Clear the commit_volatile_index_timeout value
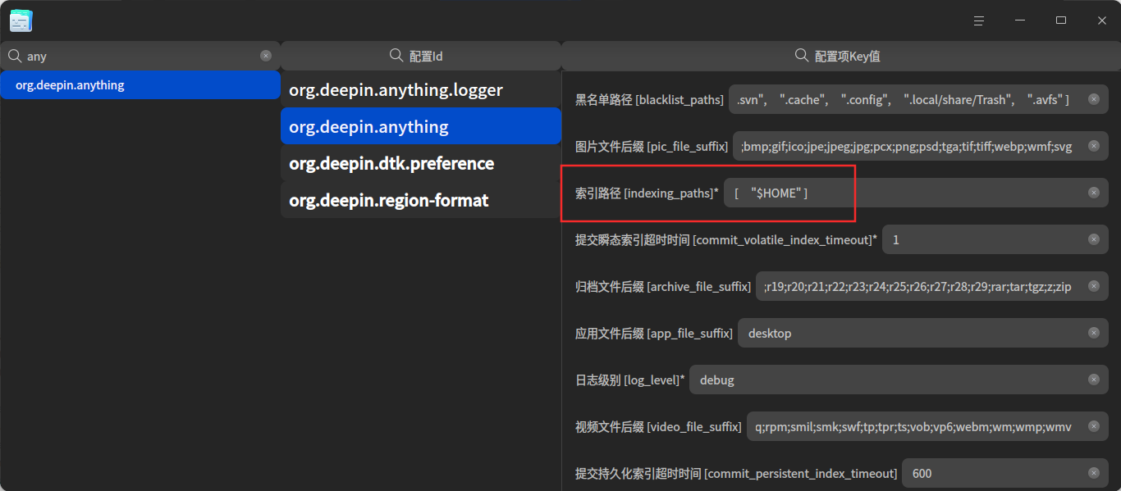This screenshot has width=1121, height=491. point(1094,239)
